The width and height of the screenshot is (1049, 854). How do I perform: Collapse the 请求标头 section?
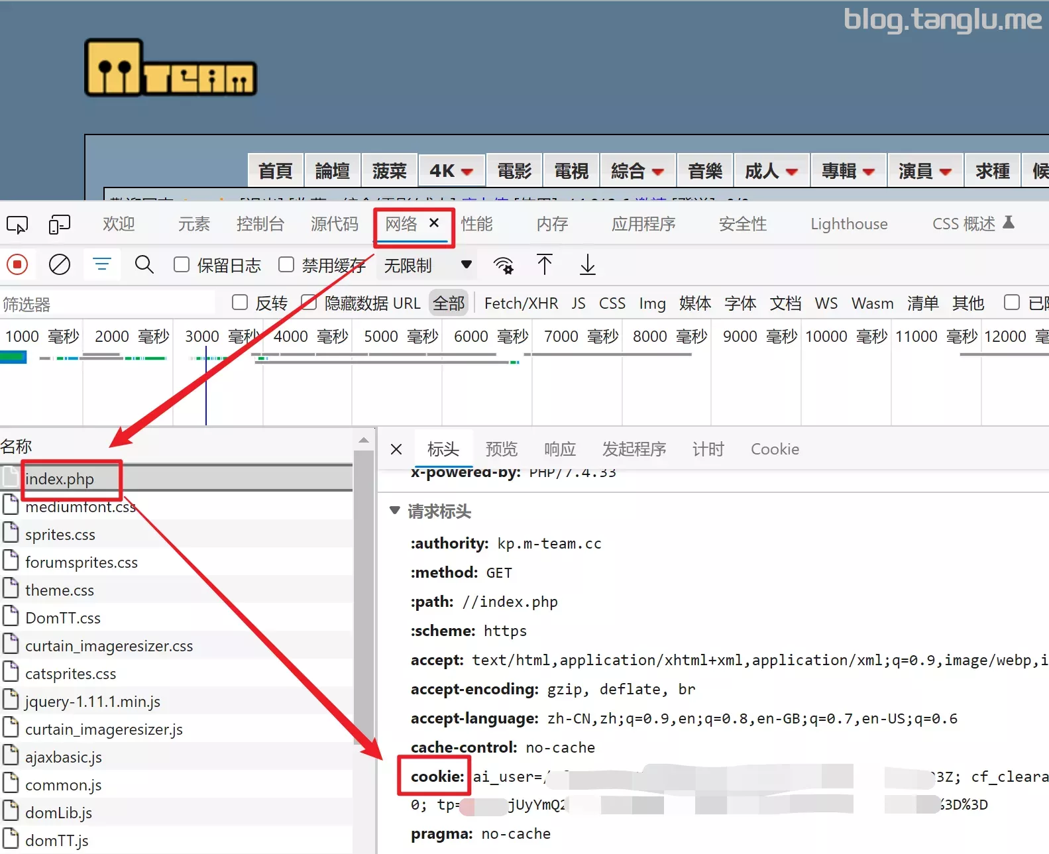point(396,511)
